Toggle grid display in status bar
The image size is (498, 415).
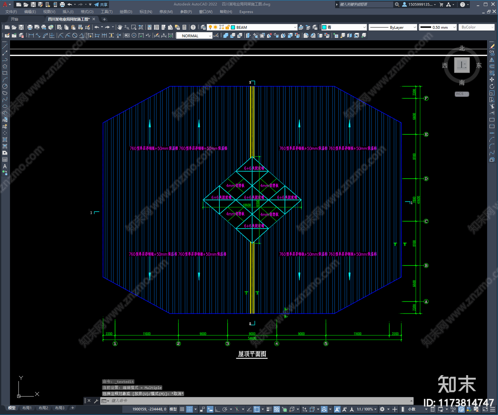coord(182,409)
